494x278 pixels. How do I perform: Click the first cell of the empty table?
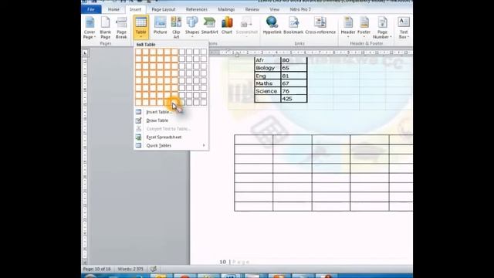pyautogui.click(x=254, y=140)
